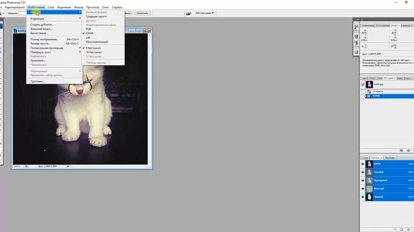Screen dimensions: 414x232
Task: Switch to the Слои tab
Action: [x=365, y=158]
